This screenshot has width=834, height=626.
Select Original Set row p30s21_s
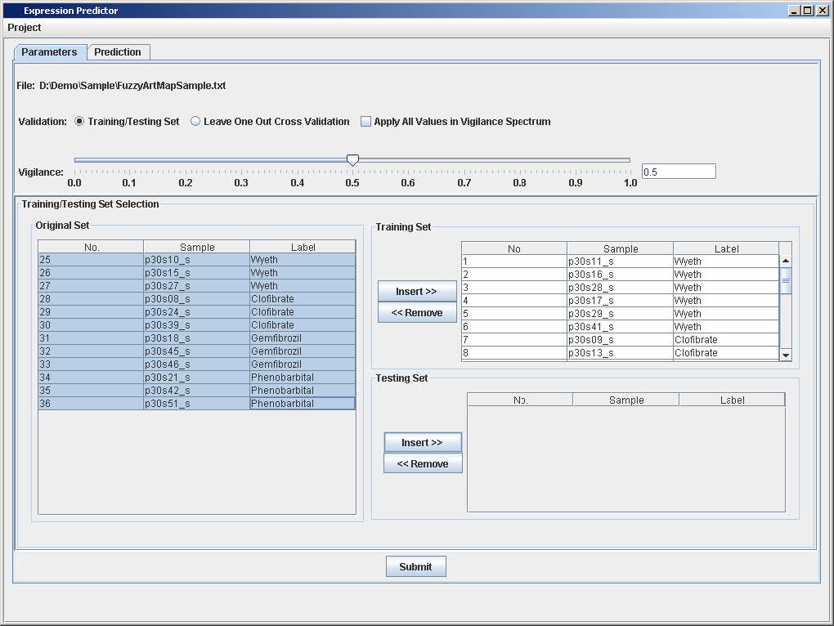(197, 378)
